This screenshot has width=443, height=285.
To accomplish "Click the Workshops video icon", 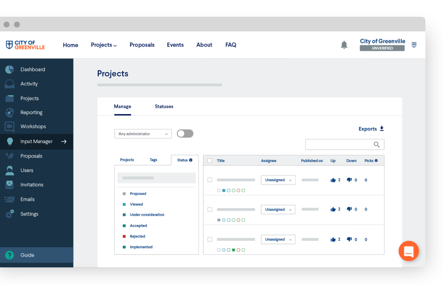I will tap(10, 127).
